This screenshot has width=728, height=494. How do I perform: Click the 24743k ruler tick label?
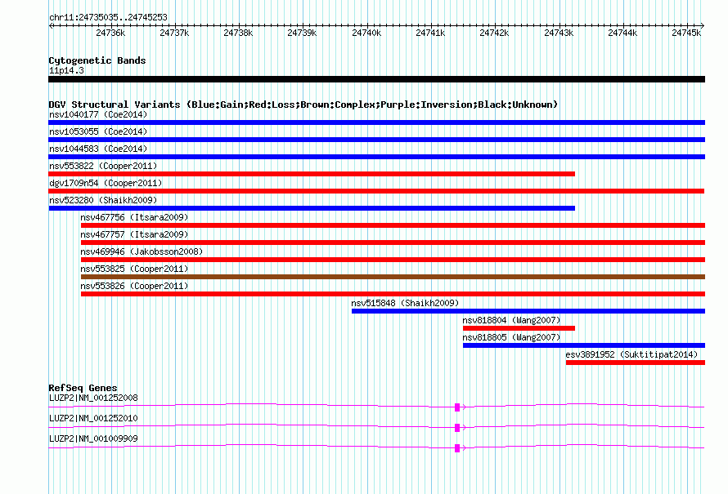[x=559, y=33]
